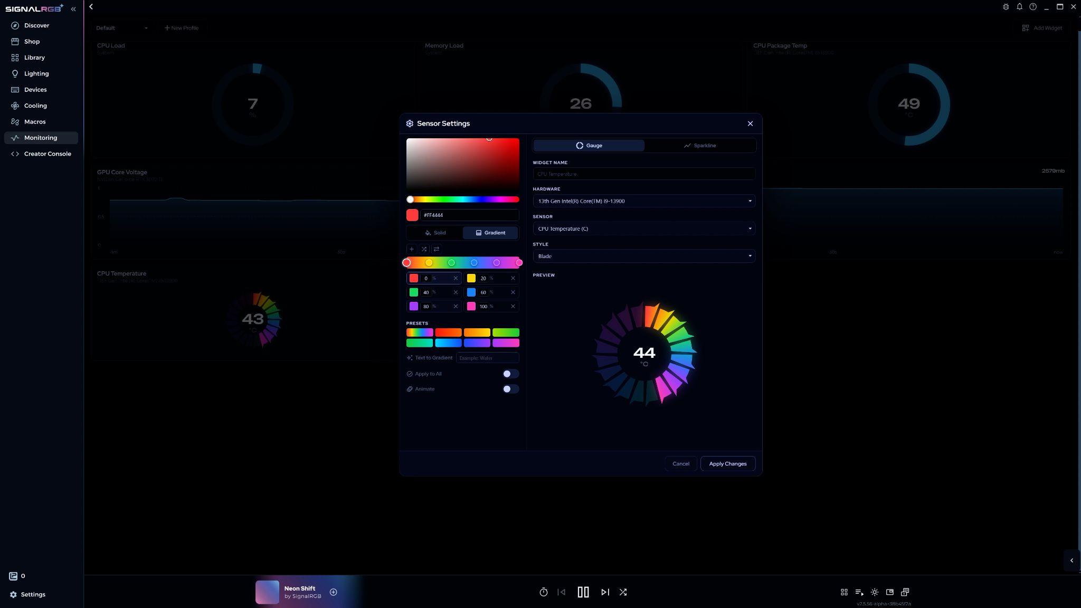Select the rainbow gradient preset
The image size is (1081, 608).
point(420,332)
